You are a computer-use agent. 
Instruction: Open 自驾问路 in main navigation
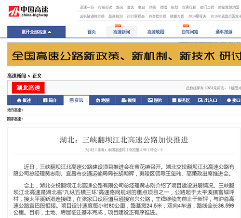point(190,32)
